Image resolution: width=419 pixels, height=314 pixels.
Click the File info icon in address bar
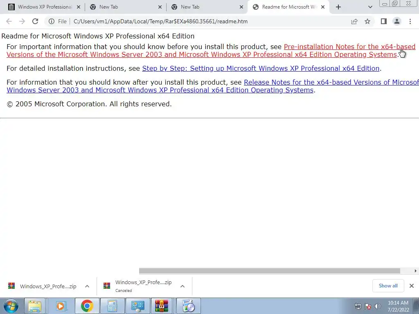tap(52, 21)
